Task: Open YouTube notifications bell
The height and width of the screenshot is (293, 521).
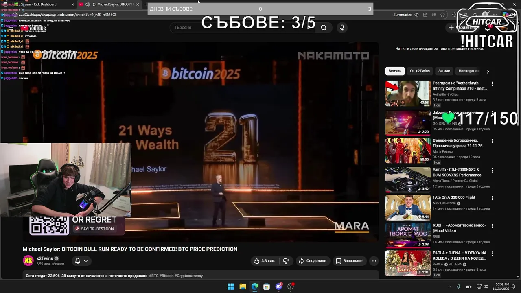Action: point(488,28)
